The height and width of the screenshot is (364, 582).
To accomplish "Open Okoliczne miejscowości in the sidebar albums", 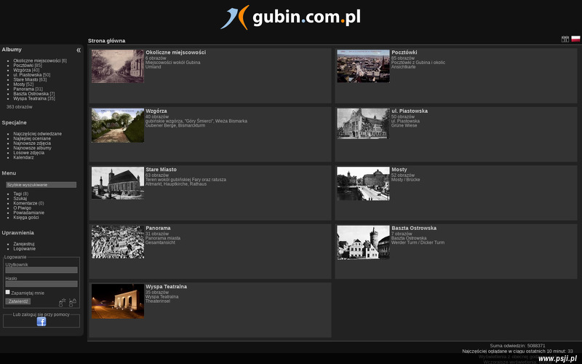I will [37, 60].
